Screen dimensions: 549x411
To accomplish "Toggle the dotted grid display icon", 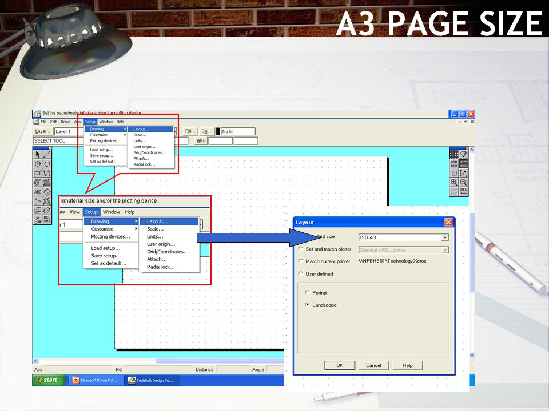I will [x=454, y=154].
